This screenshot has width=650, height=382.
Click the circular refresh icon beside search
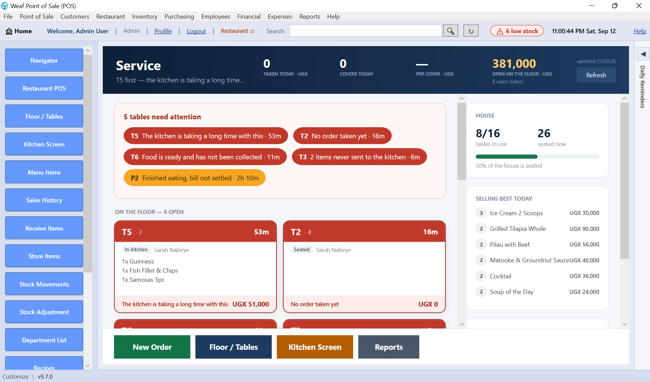tap(471, 31)
